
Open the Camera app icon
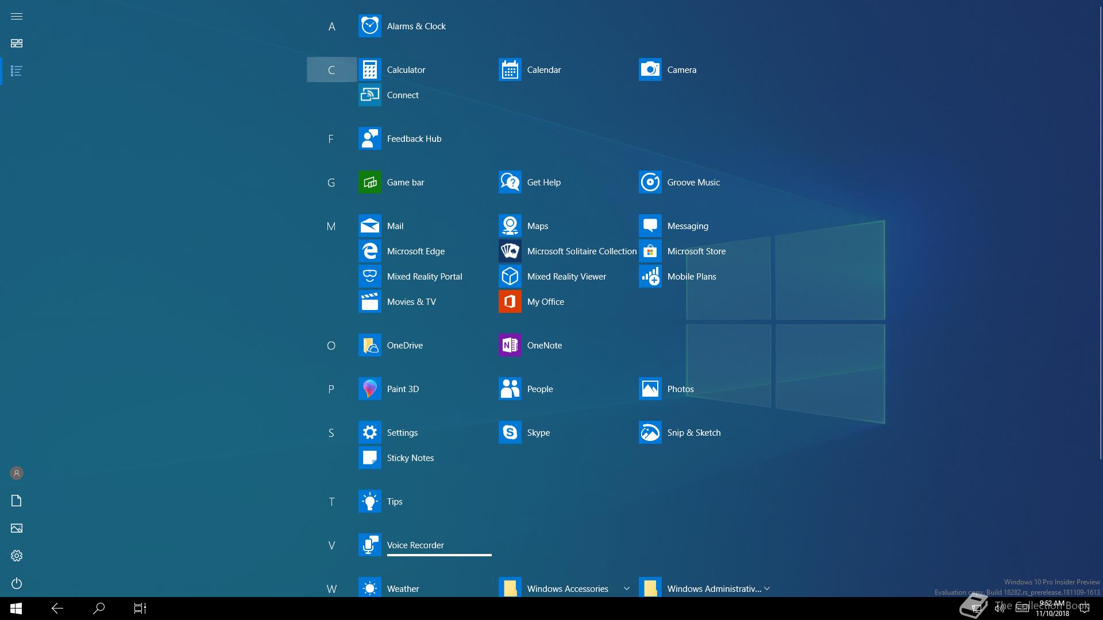pyautogui.click(x=650, y=70)
